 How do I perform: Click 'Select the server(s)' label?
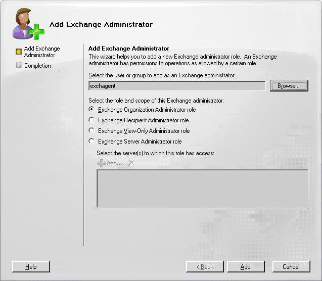point(156,153)
